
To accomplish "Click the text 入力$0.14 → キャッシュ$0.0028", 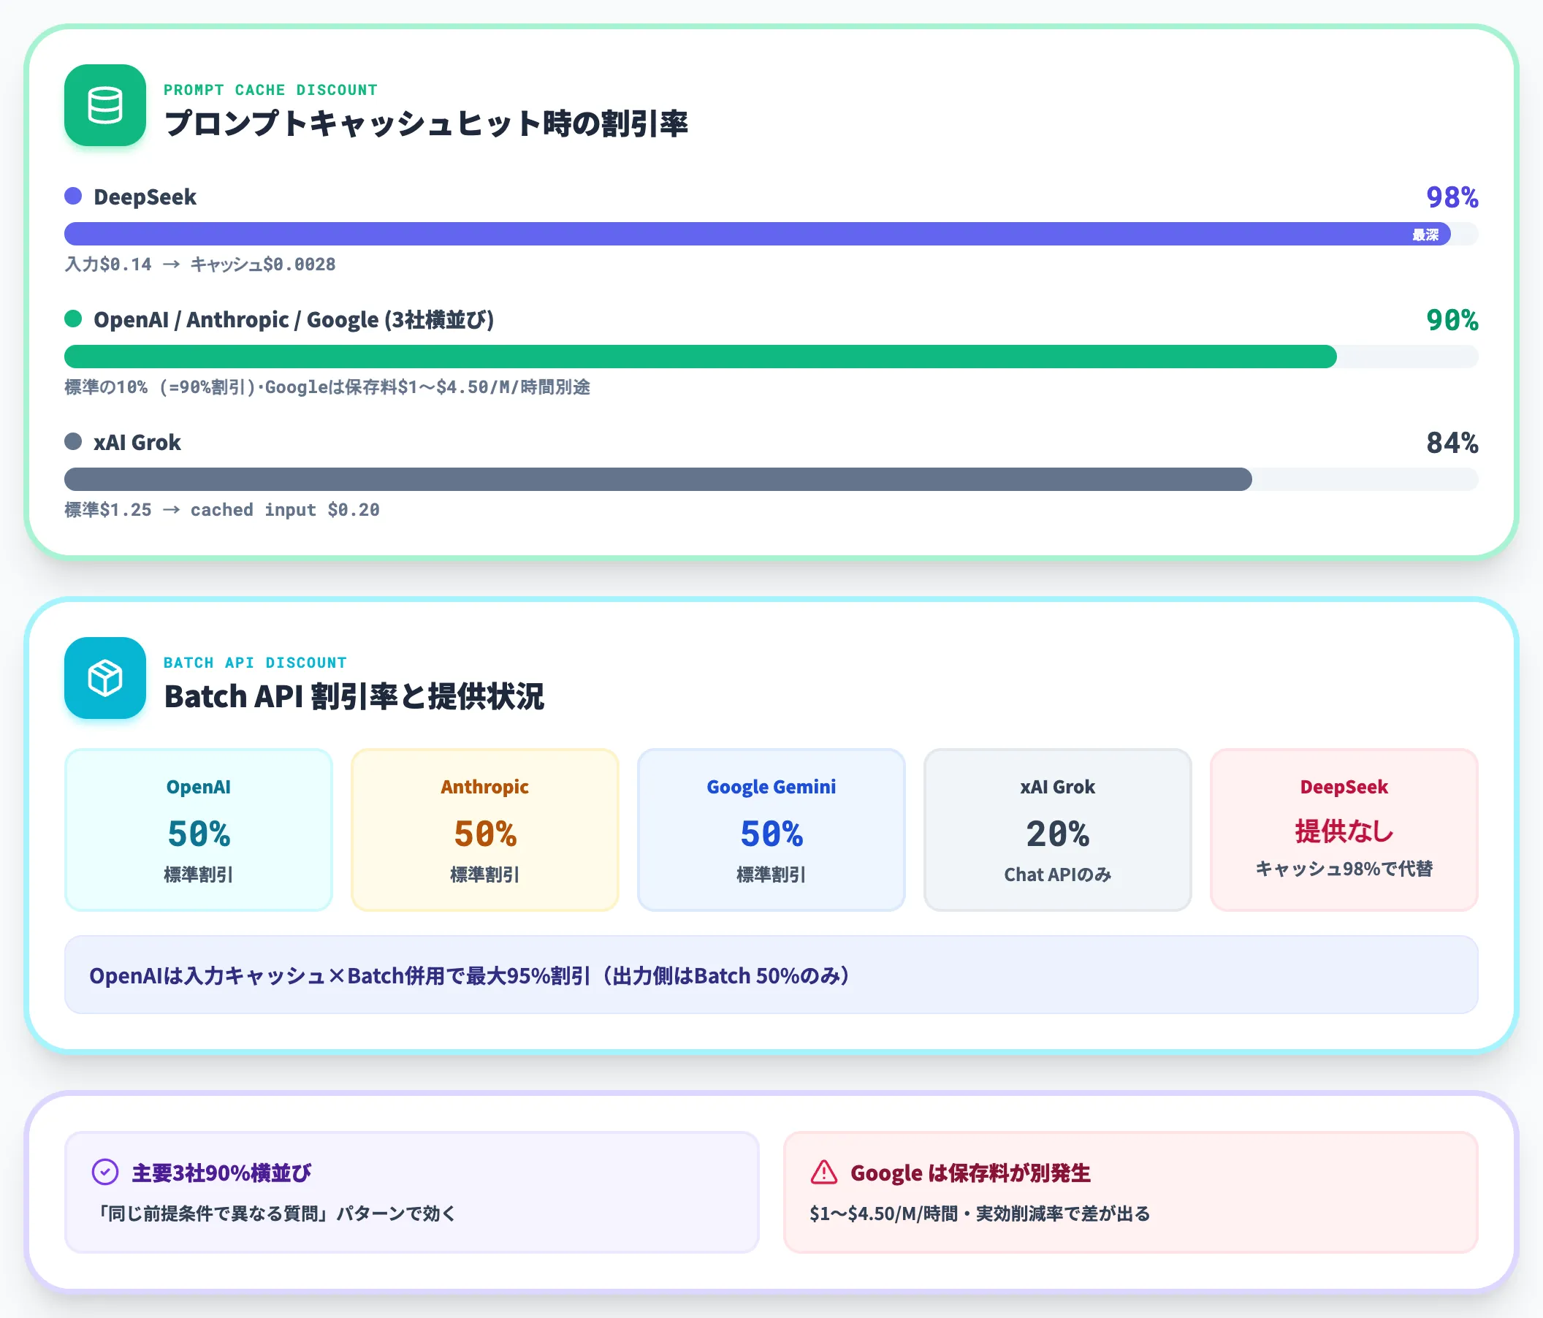I will pos(200,264).
